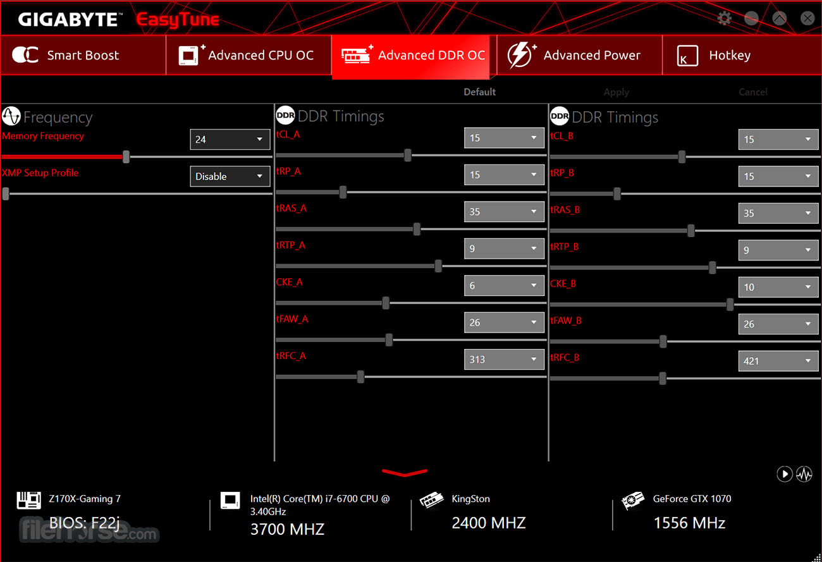Open the Memory Frequency dropdown
The image size is (822, 562).
(230, 139)
